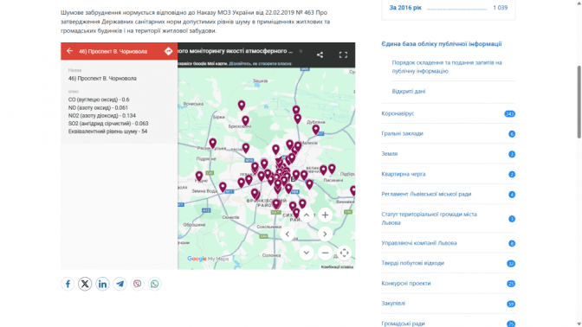
Task: Zoom in with the plus button
Action: [325, 215]
